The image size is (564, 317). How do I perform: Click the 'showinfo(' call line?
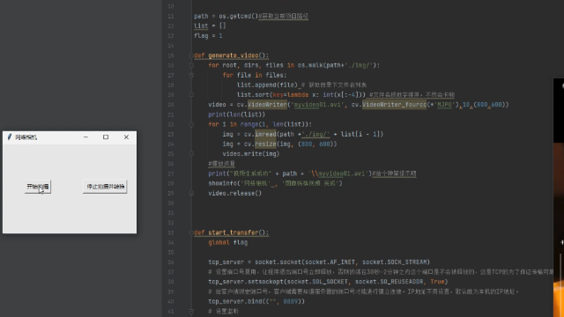275,183
